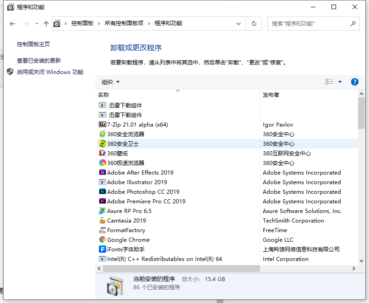The height and width of the screenshot is (303, 369).
Task: Select the Intel Corporation publisher cell
Action: pos(286,259)
